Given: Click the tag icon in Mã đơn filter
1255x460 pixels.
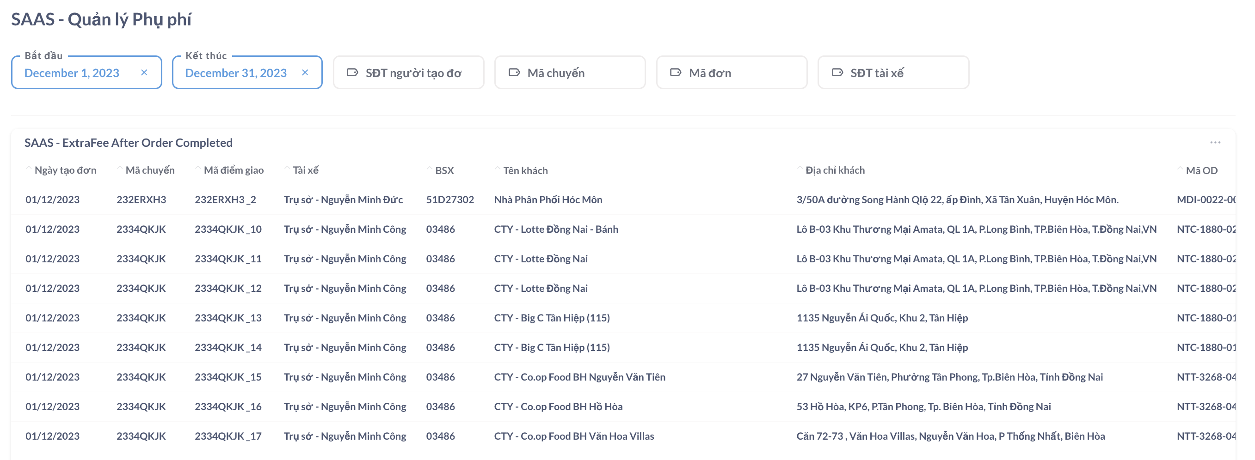Looking at the screenshot, I should pyautogui.click(x=676, y=73).
